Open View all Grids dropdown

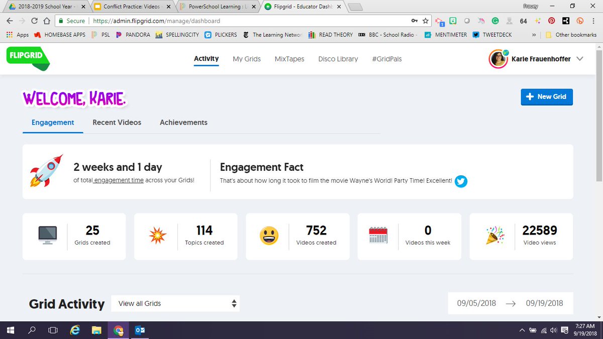[175, 303]
